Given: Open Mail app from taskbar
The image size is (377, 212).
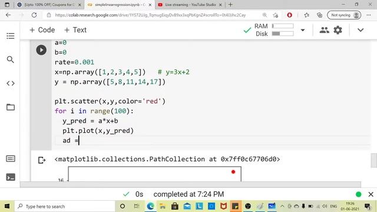Looking at the screenshot, I should (x=187, y=206).
